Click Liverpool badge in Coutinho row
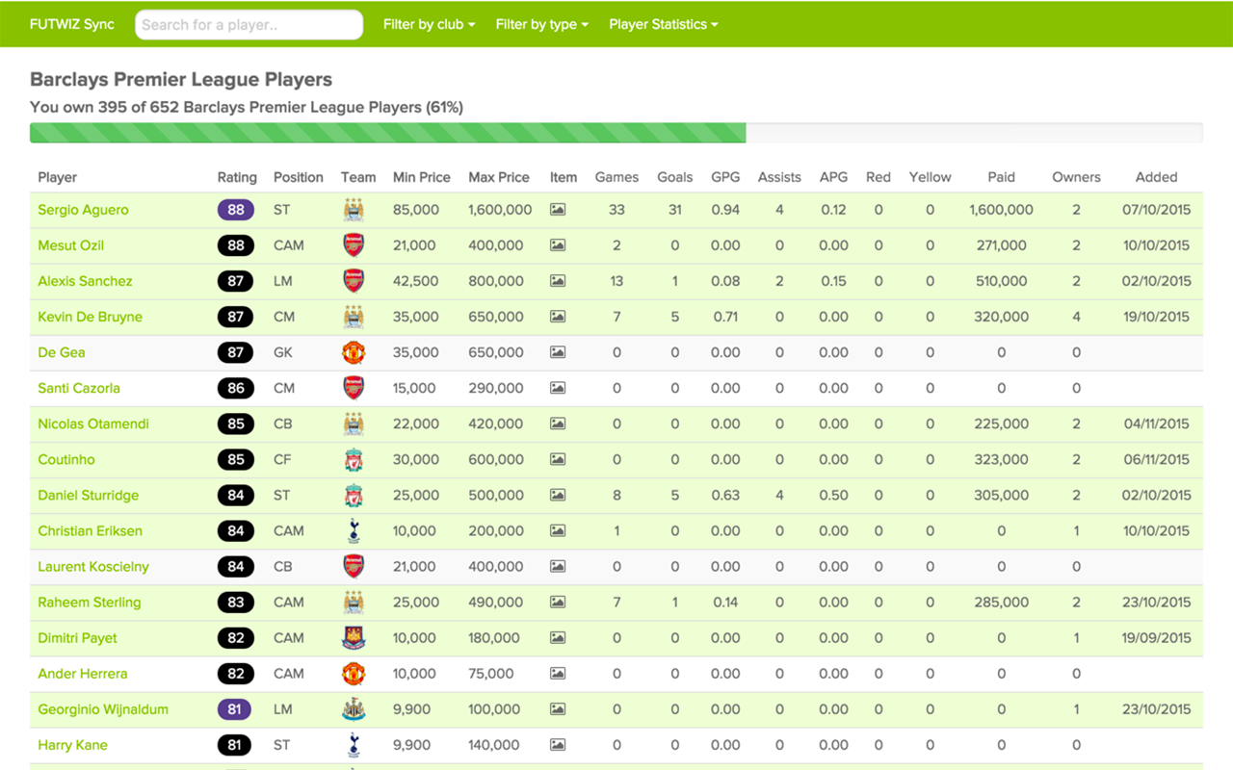1233x770 pixels. coord(354,459)
